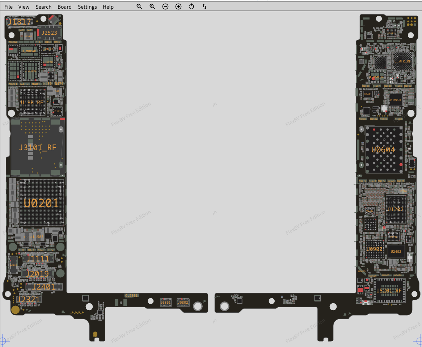Viewport: 422px width, 347px height.
Task: Open the Settings menu
Action: 87,7
